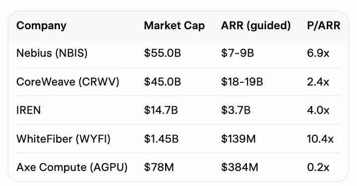Select the IREN company cell

pyautogui.click(x=28, y=110)
